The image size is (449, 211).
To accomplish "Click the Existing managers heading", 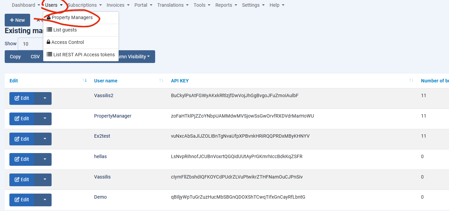I will [x=24, y=31].
